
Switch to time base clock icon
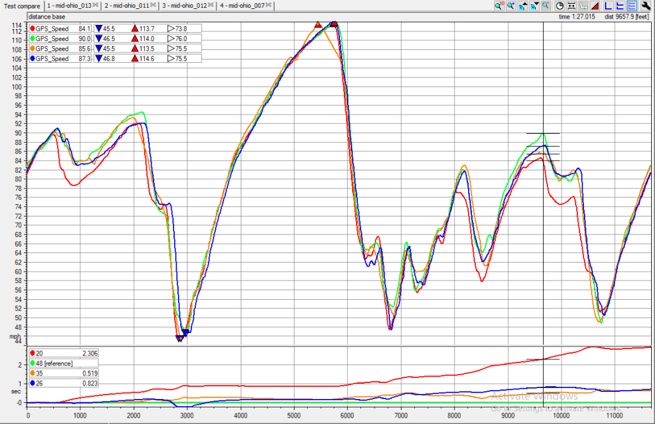(560, 5)
